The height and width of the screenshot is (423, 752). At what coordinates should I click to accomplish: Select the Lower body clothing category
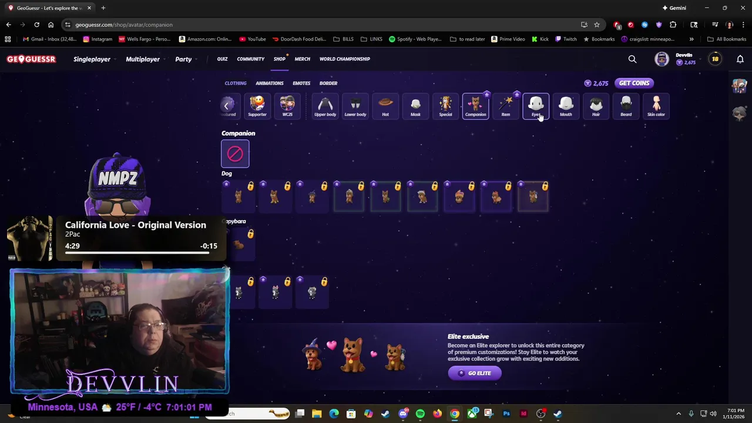click(355, 106)
